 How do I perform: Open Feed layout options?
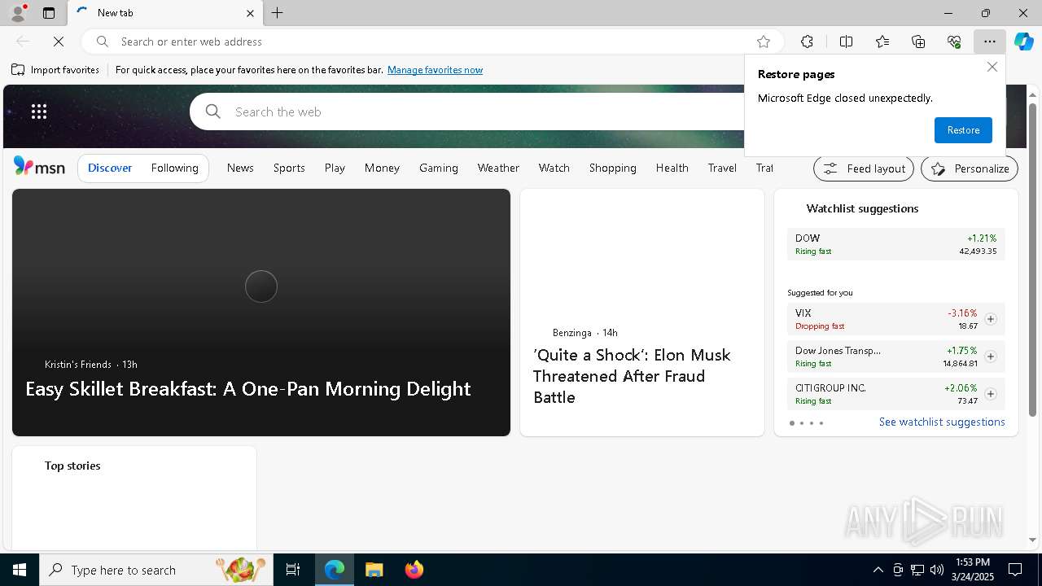pos(865,168)
